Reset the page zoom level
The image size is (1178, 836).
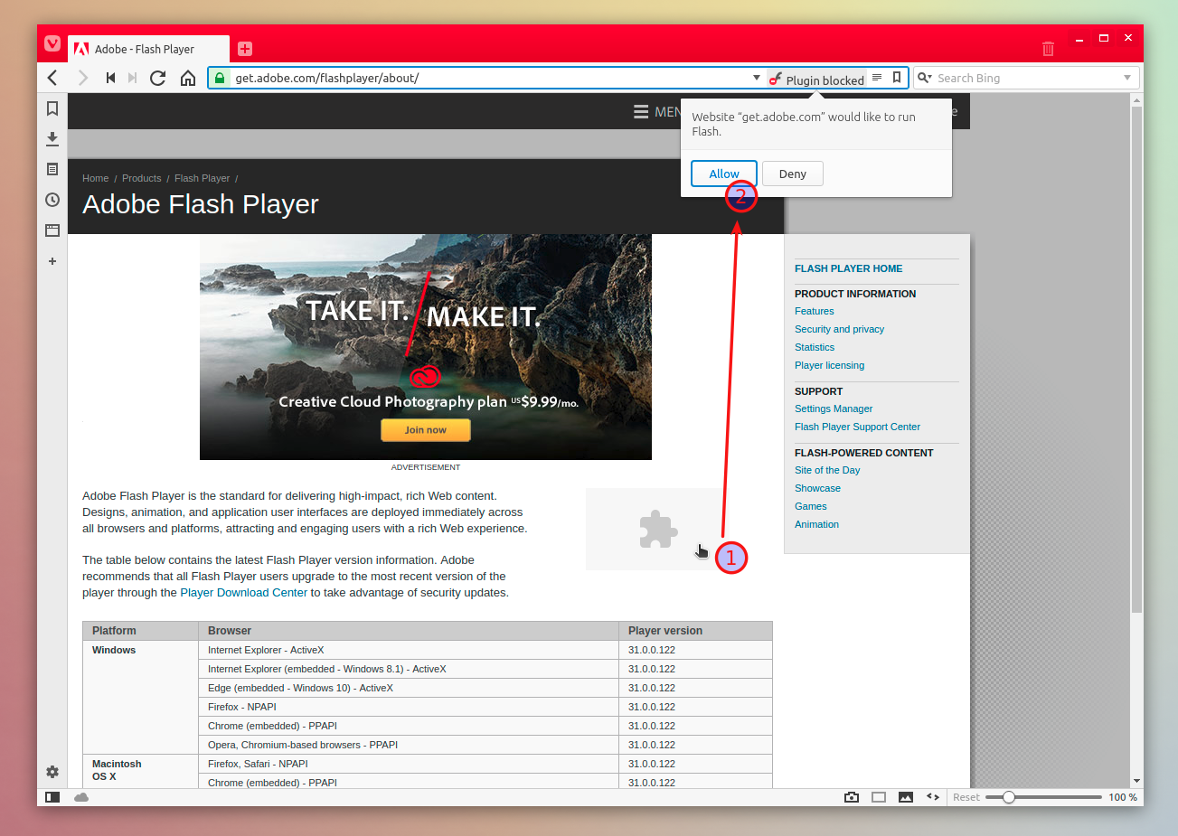tap(966, 797)
